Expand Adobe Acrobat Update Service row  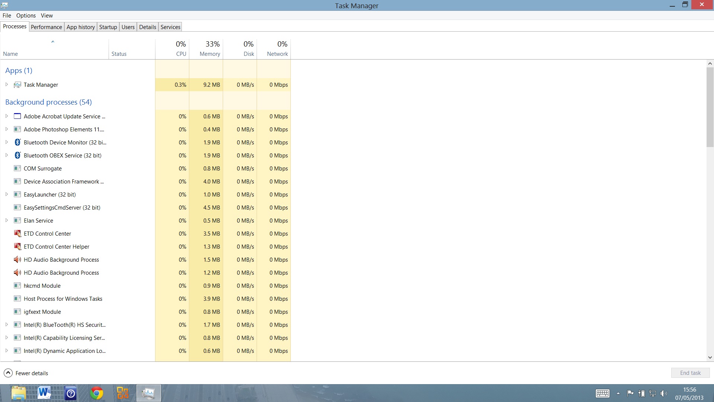[x=7, y=116]
